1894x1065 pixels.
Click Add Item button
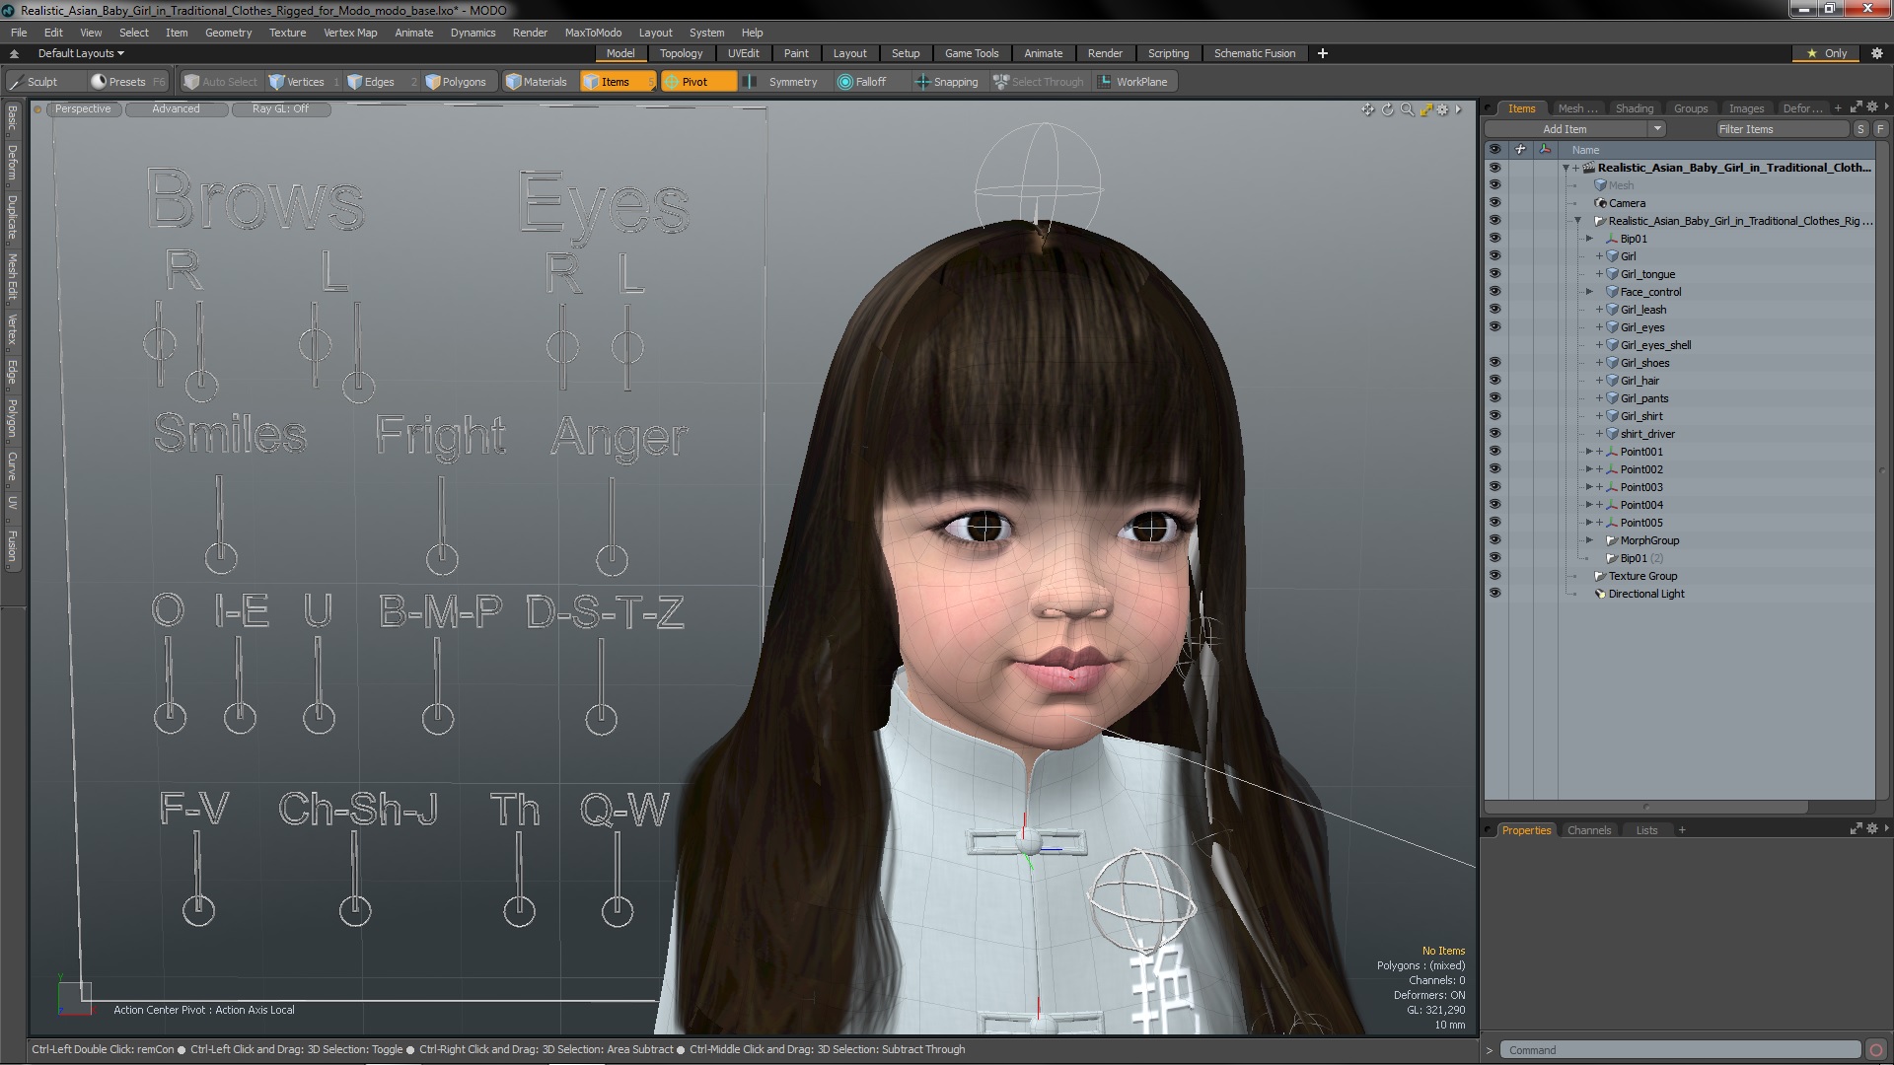coord(1565,129)
